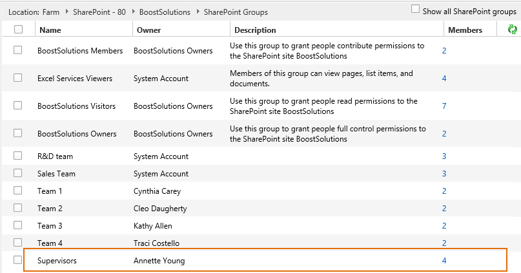Click the BoostSolutions Owners group name
This screenshot has height=273, width=521.
(77, 134)
